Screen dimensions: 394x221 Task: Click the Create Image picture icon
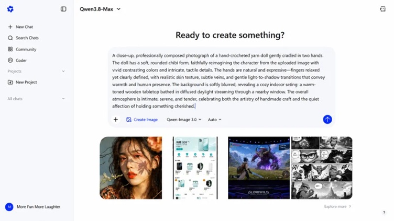point(129,120)
